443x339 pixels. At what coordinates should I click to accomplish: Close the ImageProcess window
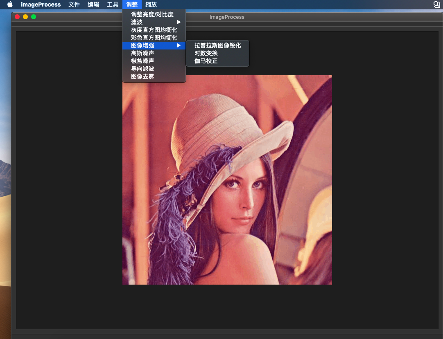(x=17, y=17)
